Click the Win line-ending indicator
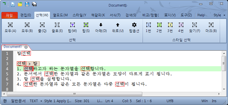228x105 pixels. (205, 101)
